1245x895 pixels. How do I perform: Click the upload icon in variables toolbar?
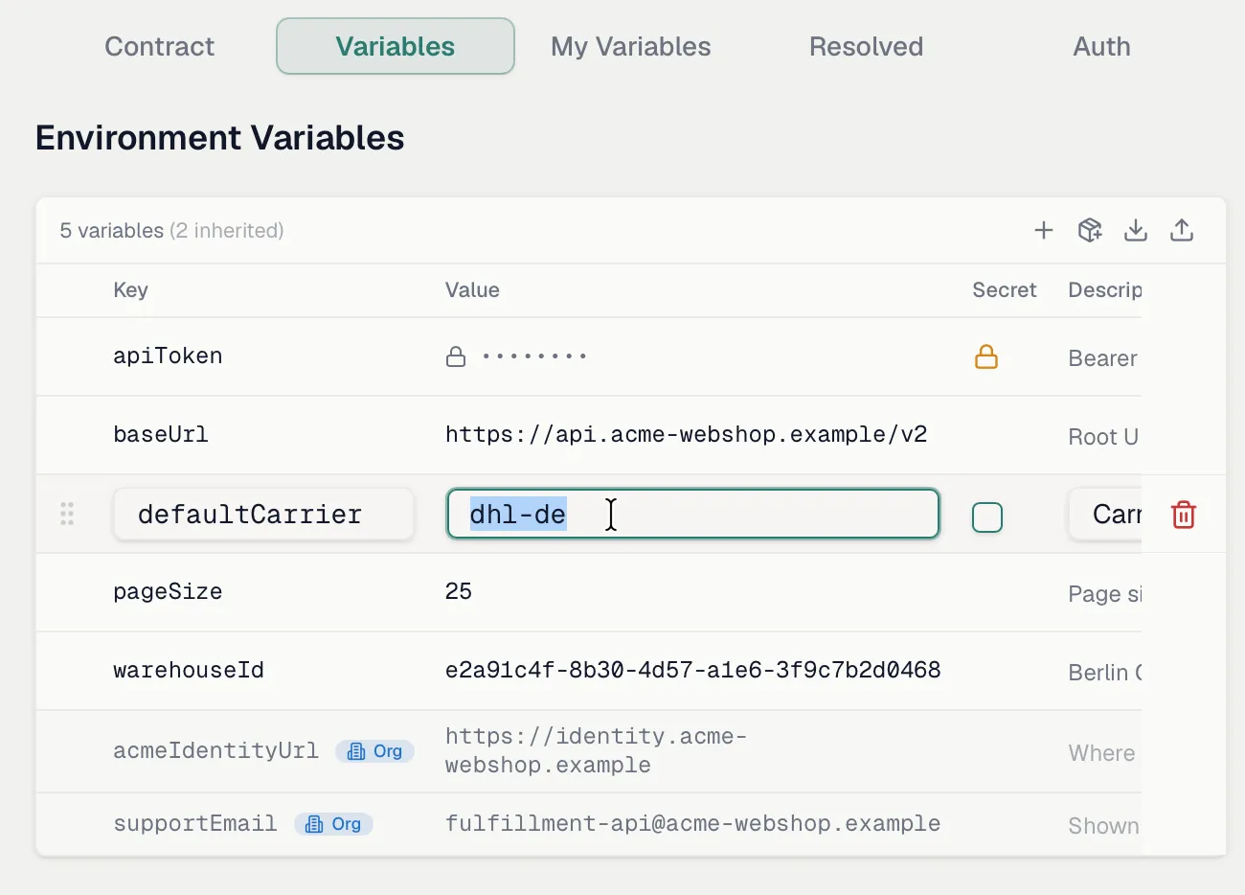[x=1182, y=230]
